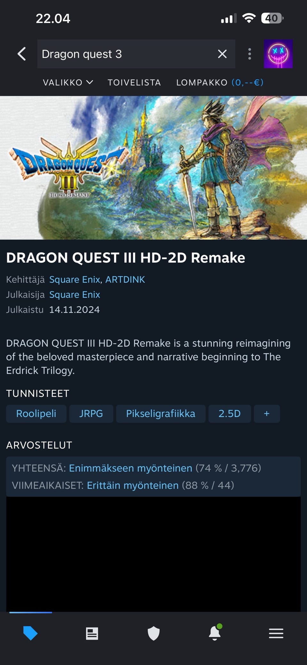Screen dimensions: 307x665
Task: Select the Pikseligrafiikka tag
Action: [161, 414]
